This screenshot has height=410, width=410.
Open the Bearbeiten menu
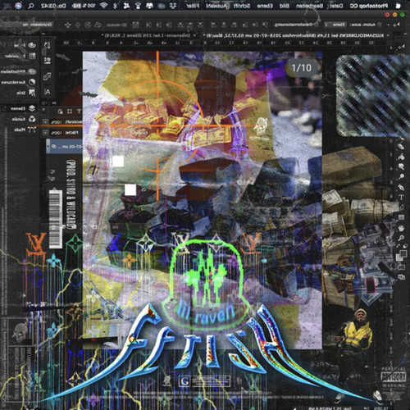coord(310,6)
